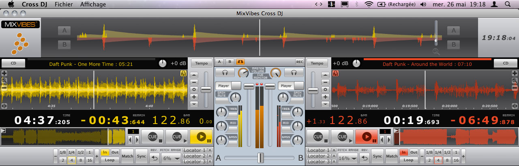The height and width of the screenshot is (166, 519).
Task: Toggle loop In point on deck A
Action: point(105,152)
